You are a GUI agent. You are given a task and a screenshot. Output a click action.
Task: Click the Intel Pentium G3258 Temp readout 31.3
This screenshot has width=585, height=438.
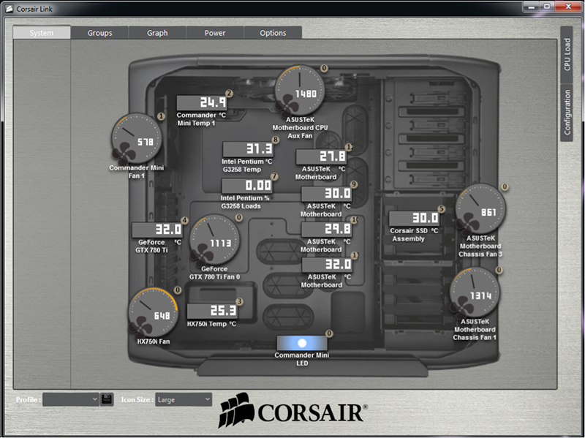point(248,149)
